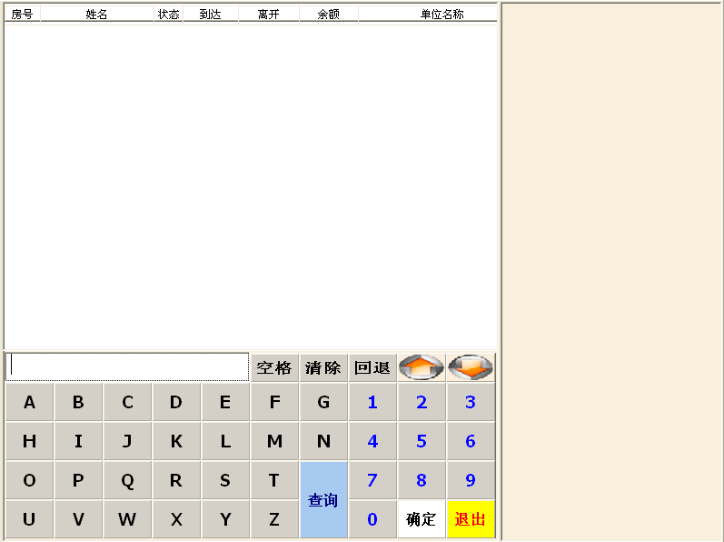
Task: Click the orange down arrow icon
Action: (x=471, y=367)
